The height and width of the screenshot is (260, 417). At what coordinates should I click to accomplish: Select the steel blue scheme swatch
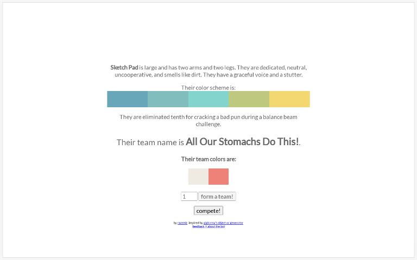point(127,99)
